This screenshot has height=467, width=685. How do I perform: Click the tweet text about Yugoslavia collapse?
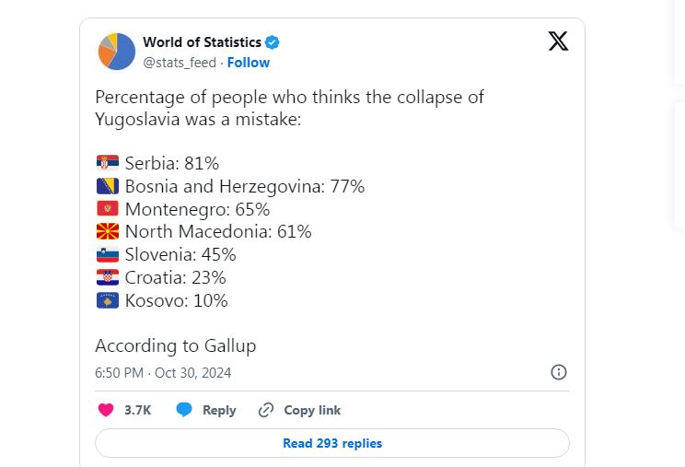point(289,108)
